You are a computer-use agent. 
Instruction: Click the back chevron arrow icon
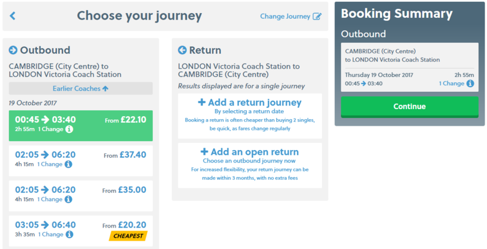click(x=12, y=16)
